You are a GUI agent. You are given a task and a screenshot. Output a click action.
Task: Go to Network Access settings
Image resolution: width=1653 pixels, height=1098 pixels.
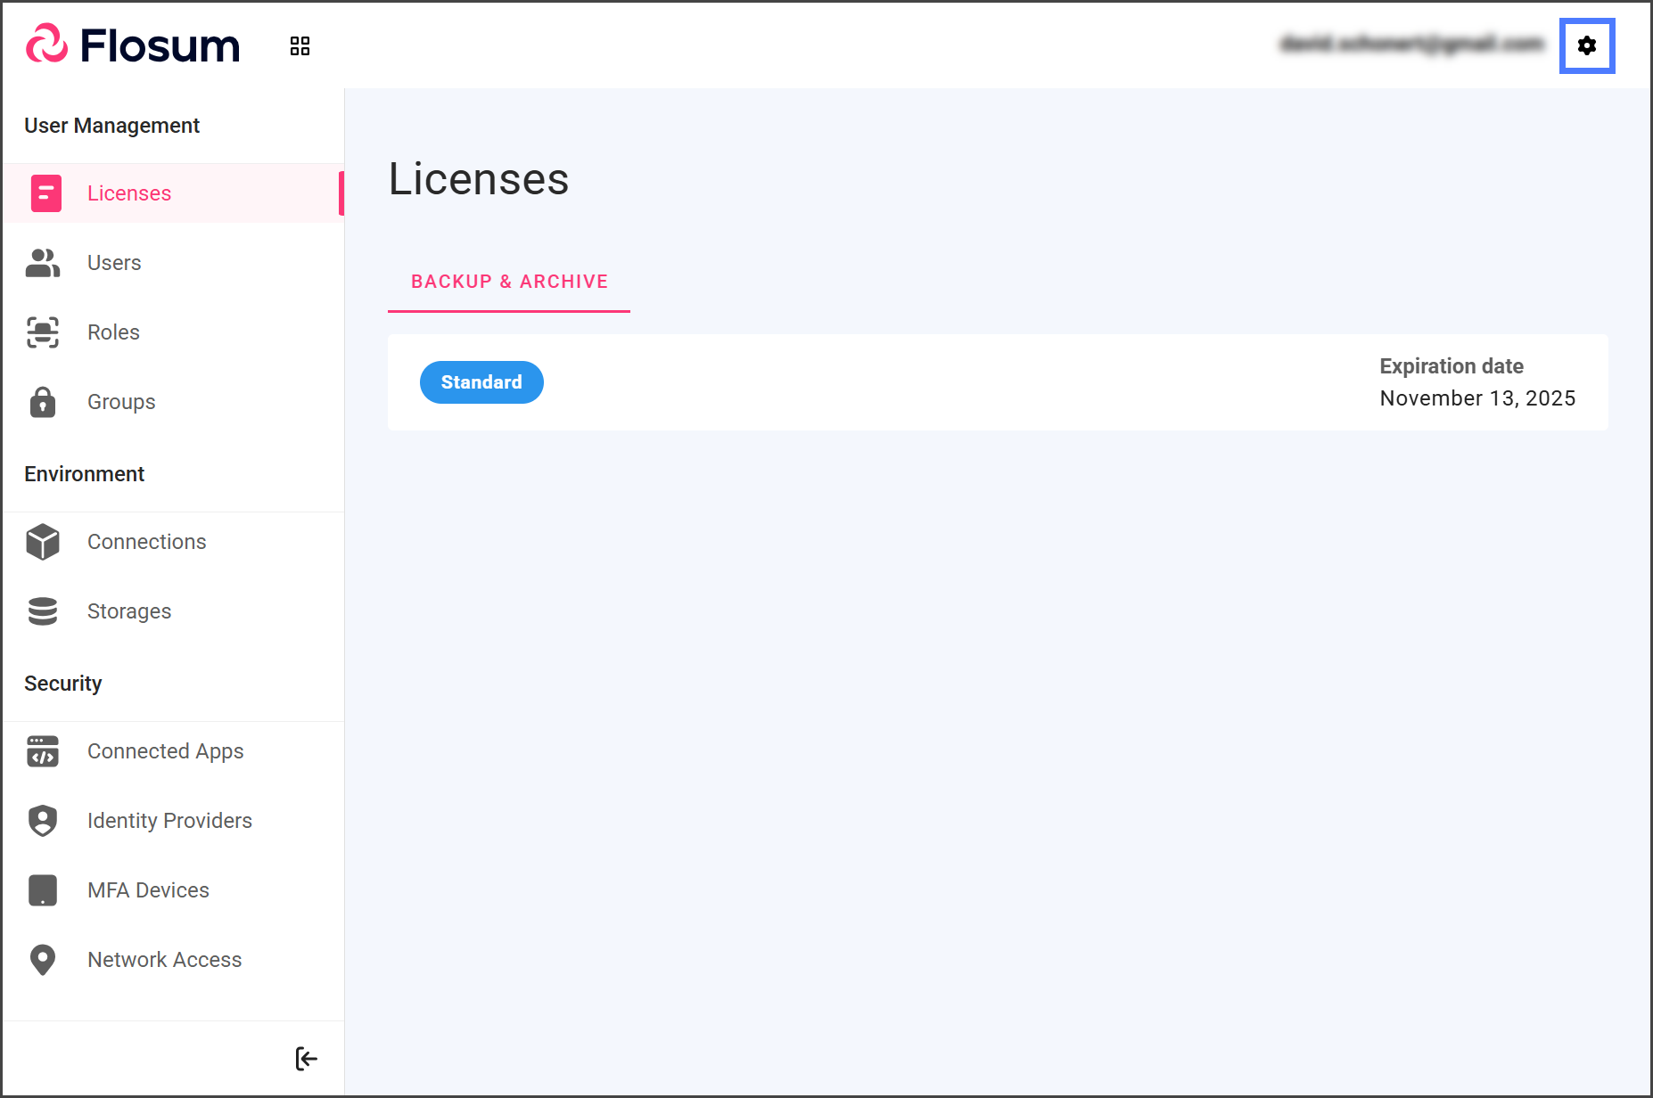point(164,960)
